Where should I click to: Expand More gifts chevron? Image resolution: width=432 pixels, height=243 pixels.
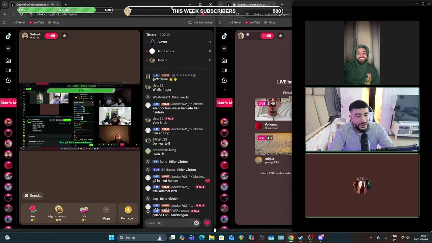click(106, 210)
